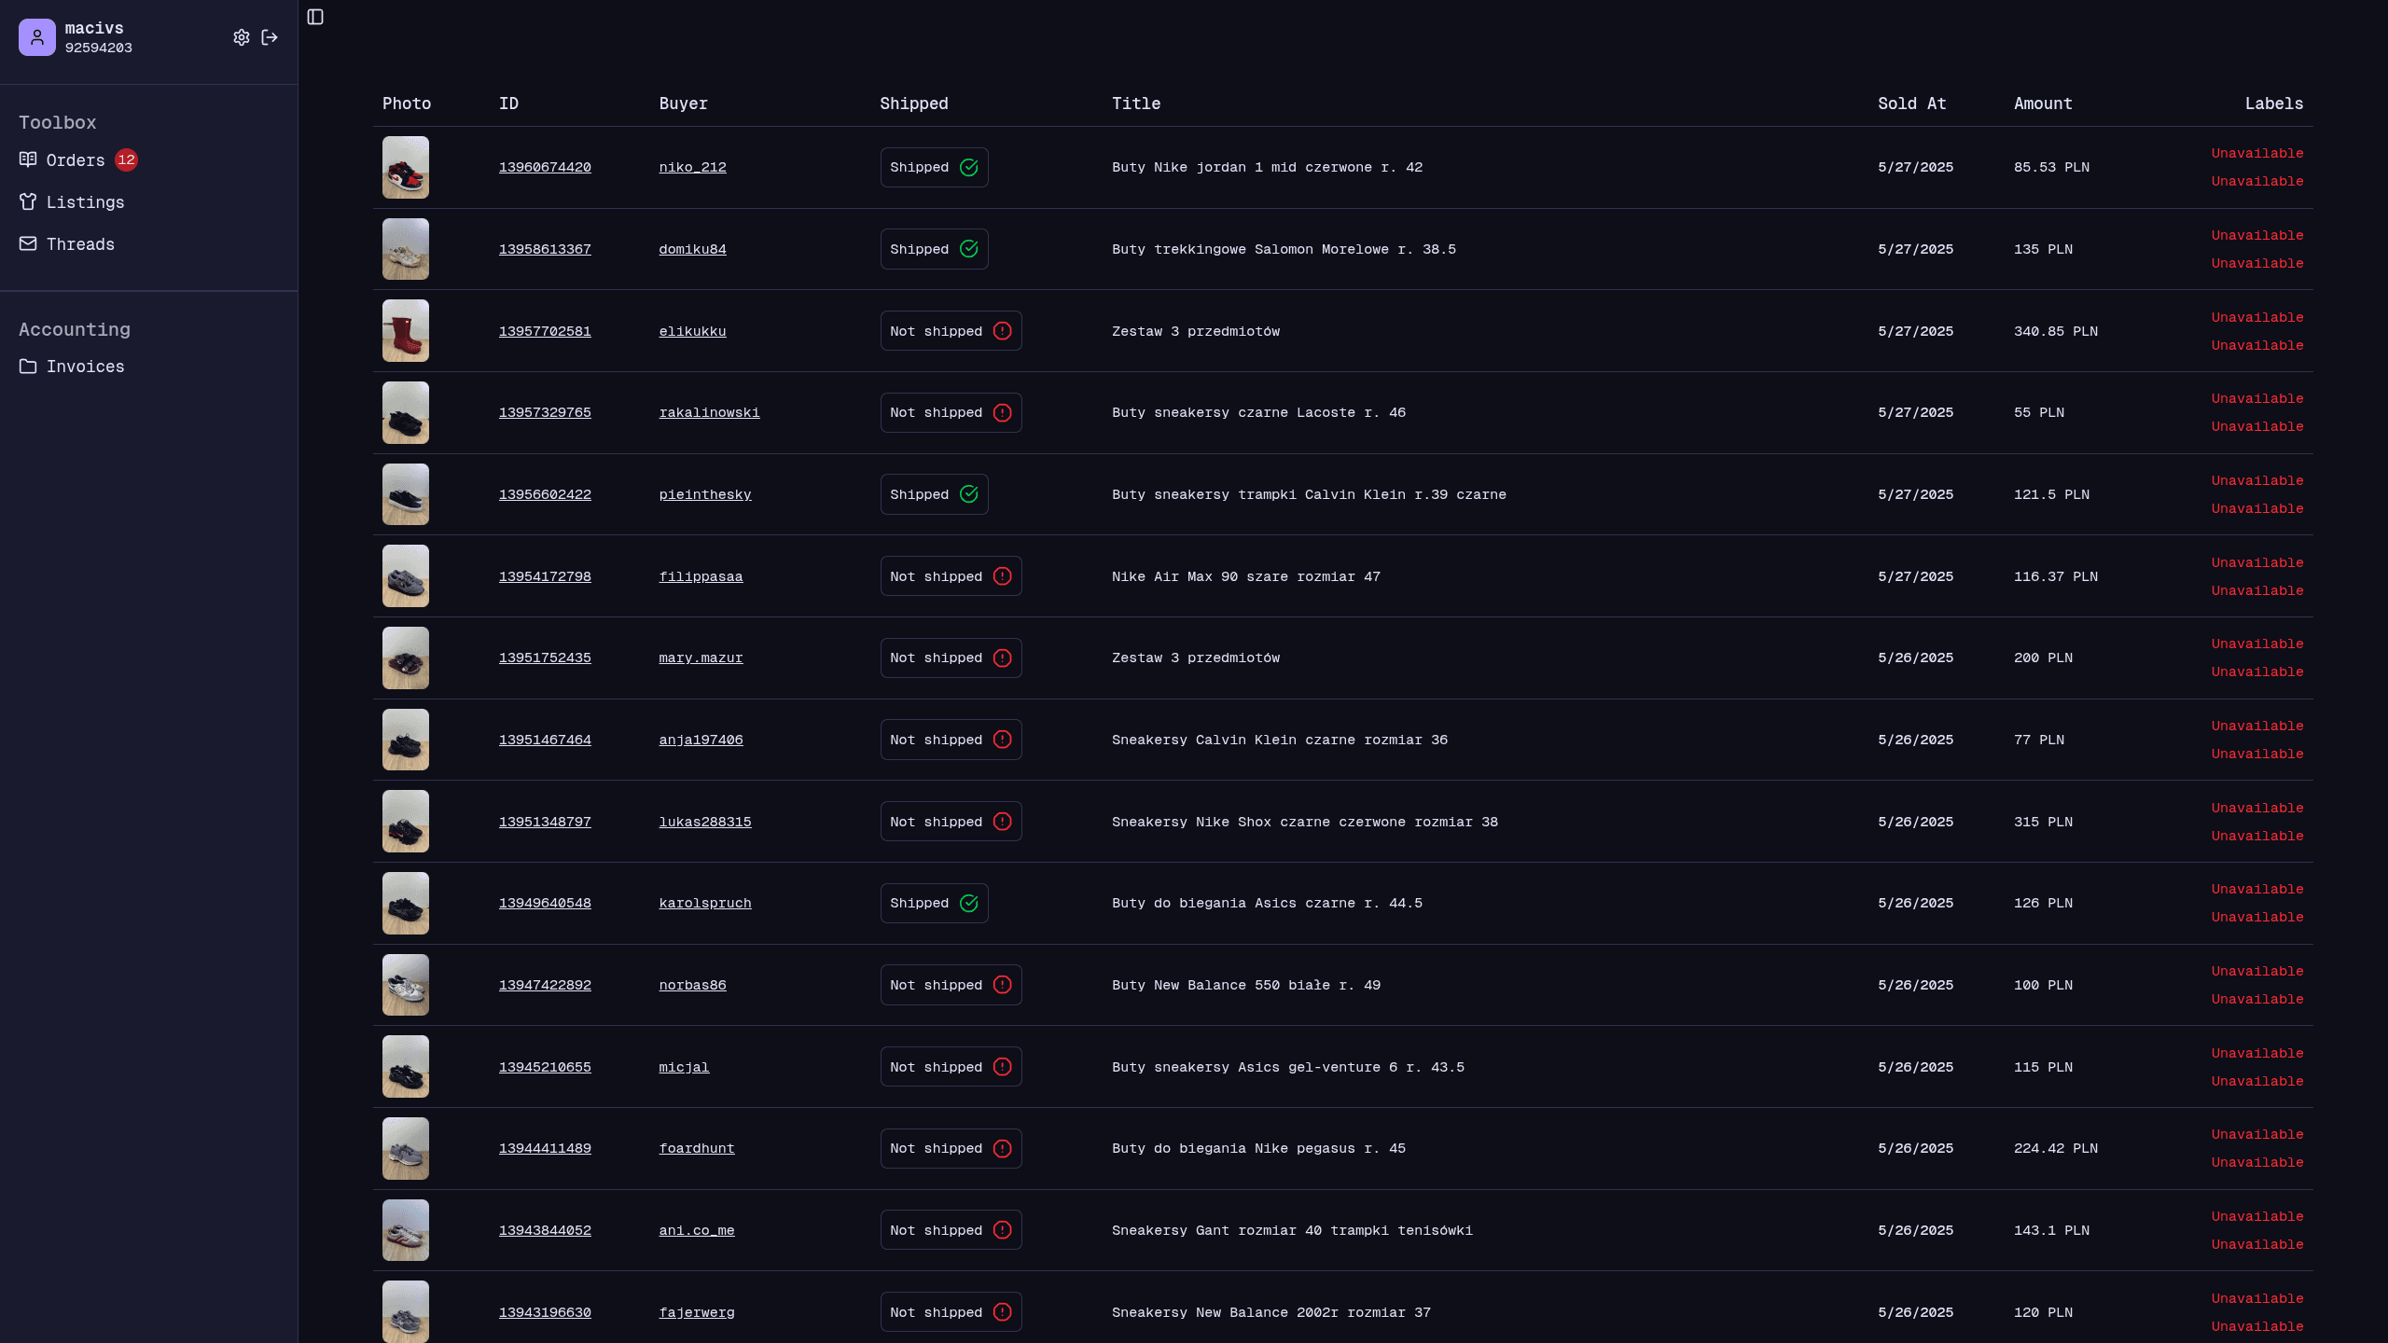Click alert icon on norbas86's Not shipped badge
This screenshot has height=1343, width=2388.
(x=1002, y=985)
